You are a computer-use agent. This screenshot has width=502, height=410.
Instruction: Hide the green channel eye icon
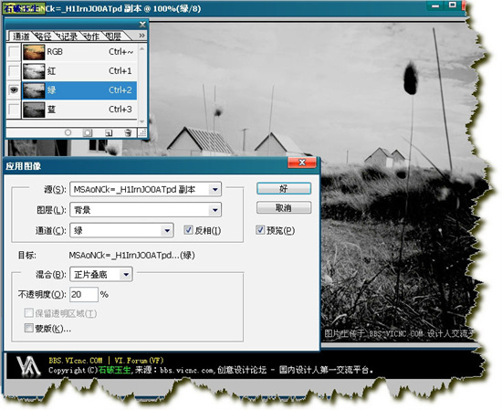pos(14,90)
